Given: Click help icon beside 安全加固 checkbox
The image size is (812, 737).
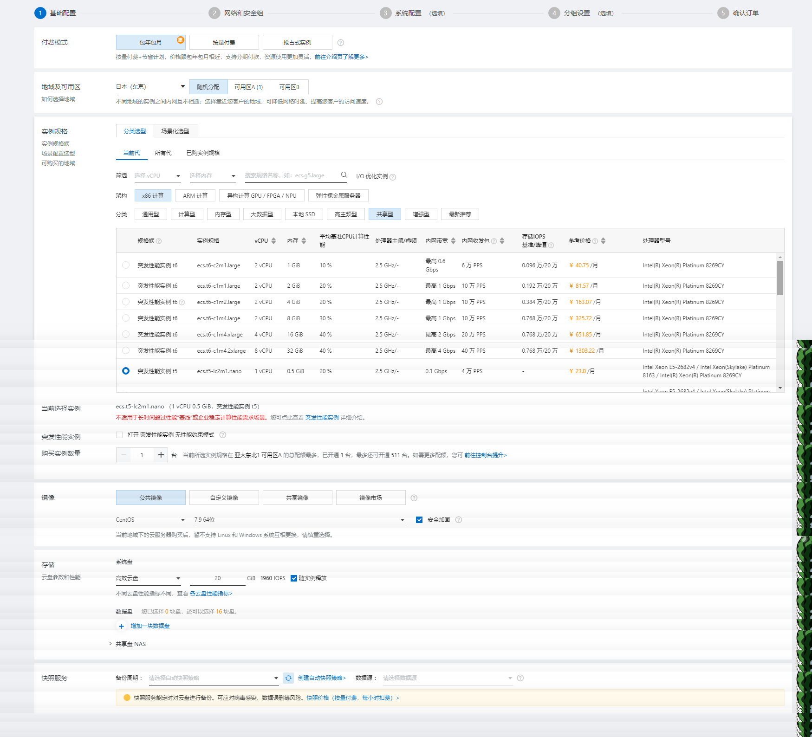Looking at the screenshot, I should click(459, 520).
